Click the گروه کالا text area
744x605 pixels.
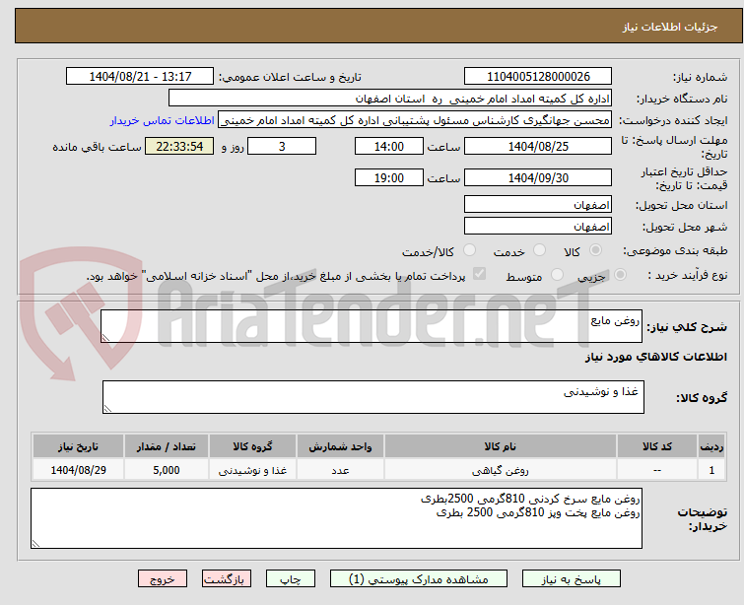pos(372,397)
